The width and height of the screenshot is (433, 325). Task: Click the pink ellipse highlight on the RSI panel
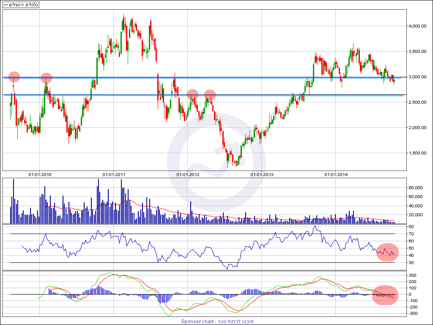pos(387,253)
